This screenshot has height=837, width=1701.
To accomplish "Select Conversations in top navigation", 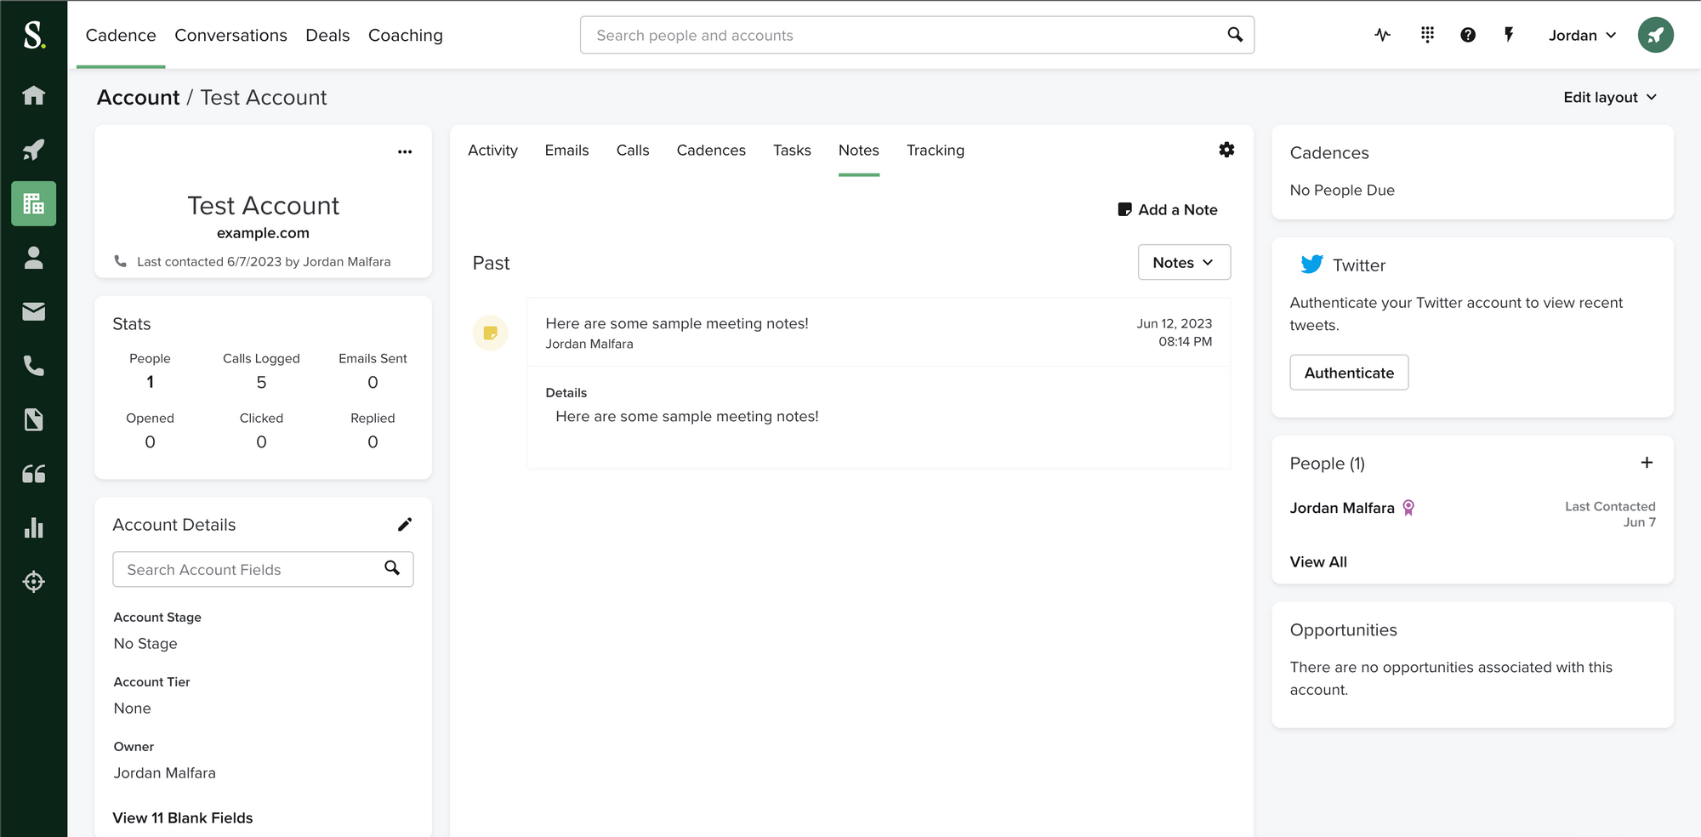I will click(230, 35).
